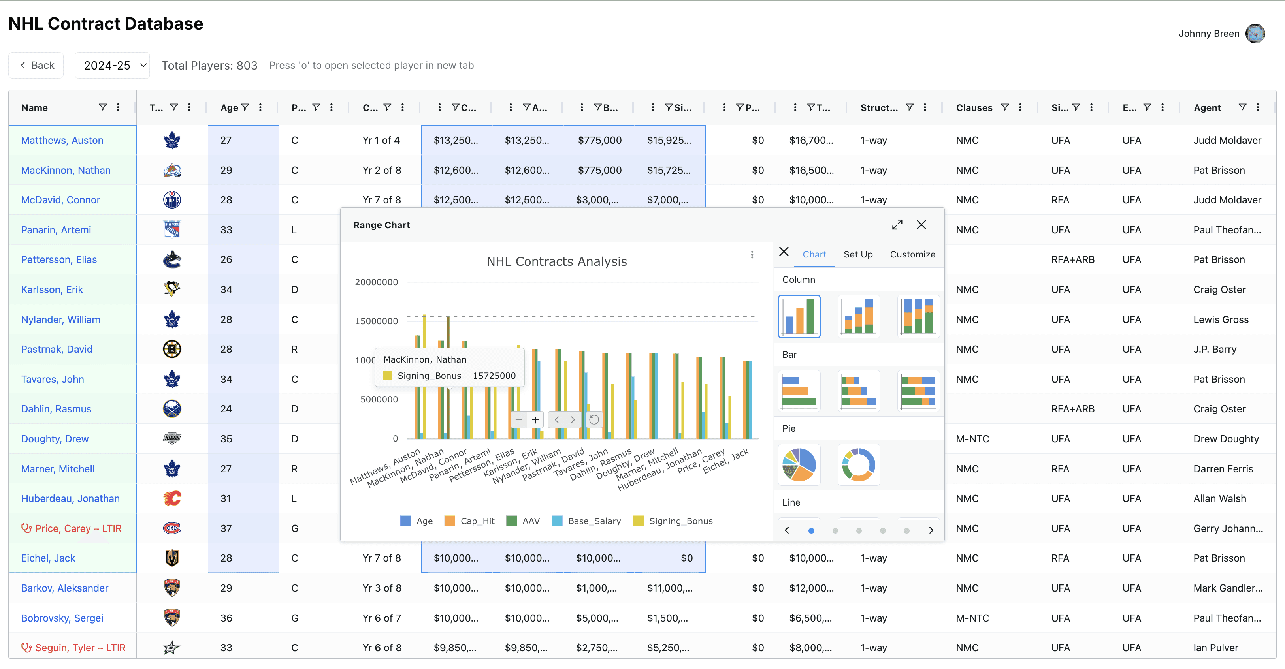Maximize the Range Chart dialog
Image resolution: width=1285 pixels, height=669 pixels.
pos(897,225)
